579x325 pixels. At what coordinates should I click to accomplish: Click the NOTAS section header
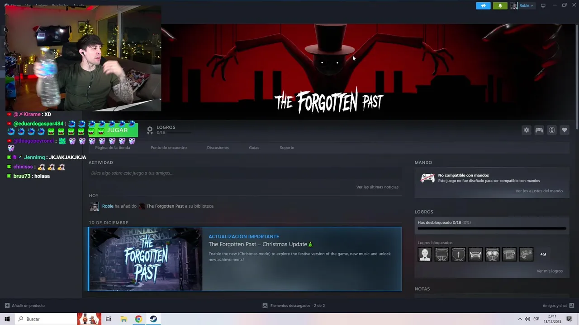pyautogui.click(x=422, y=289)
